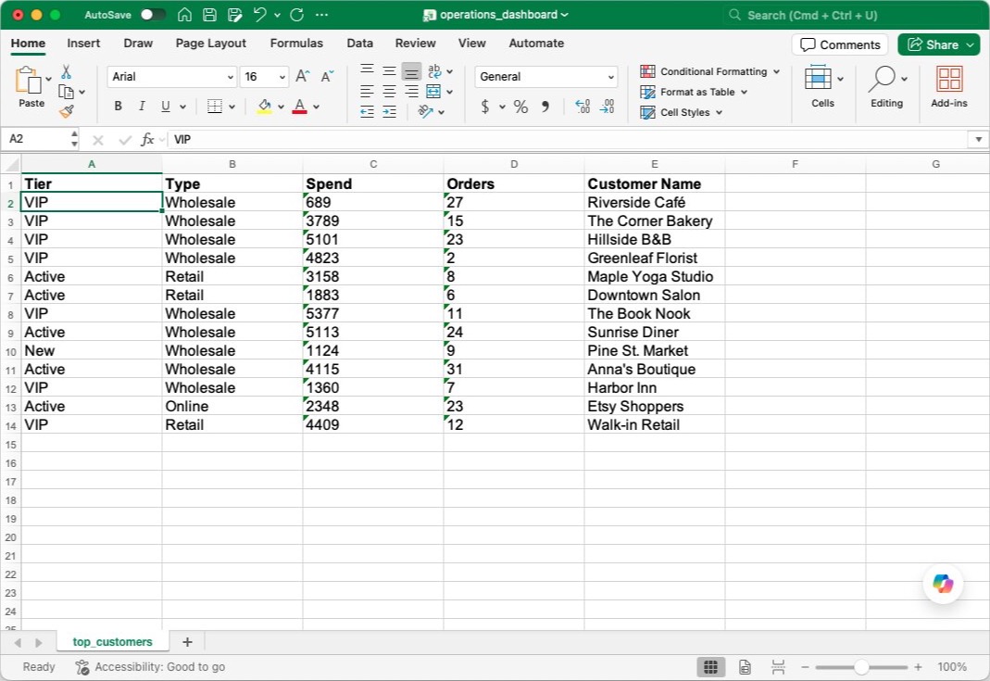Image resolution: width=990 pixels, height=681 pixels.
Task: Open the Cells group button
Action: pos(823,86)
